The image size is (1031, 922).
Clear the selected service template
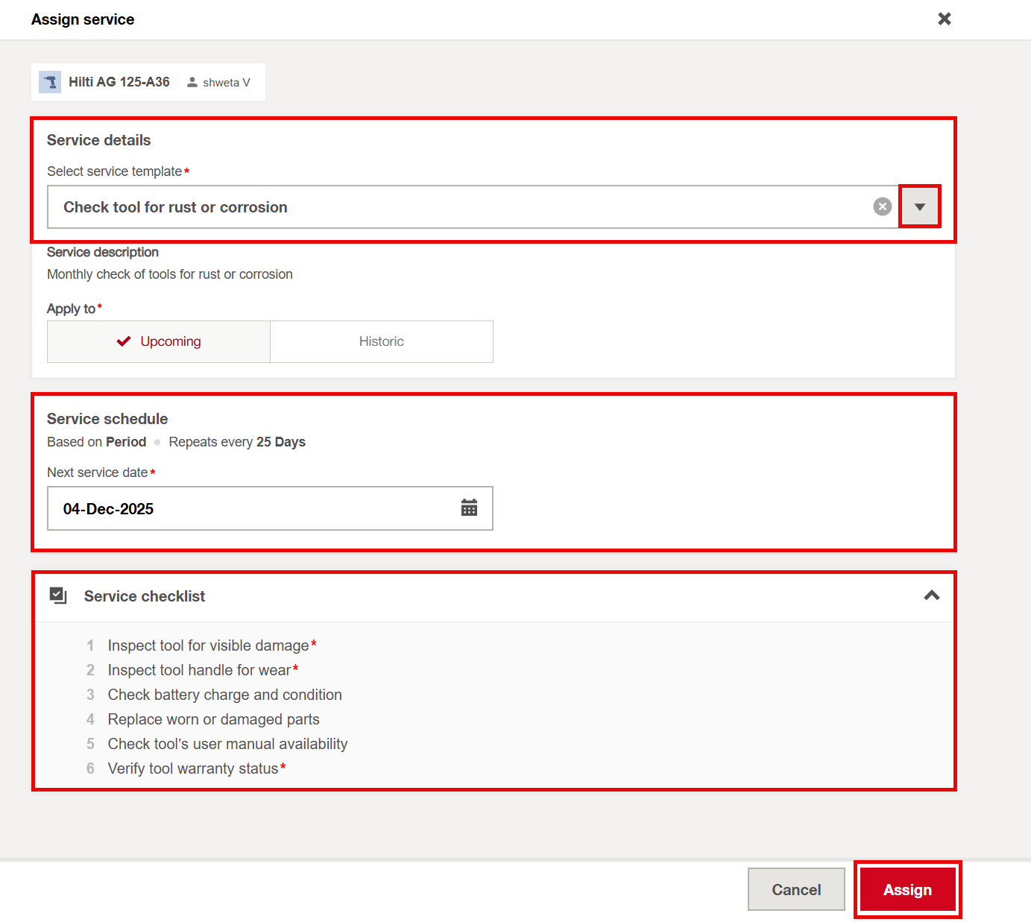[x=882, y=206]
